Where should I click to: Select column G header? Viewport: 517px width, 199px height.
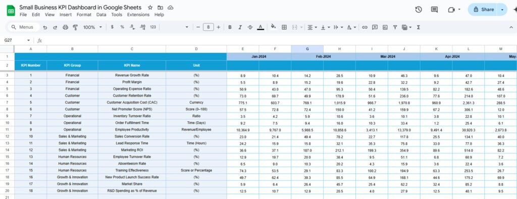(x=307, y=49)
